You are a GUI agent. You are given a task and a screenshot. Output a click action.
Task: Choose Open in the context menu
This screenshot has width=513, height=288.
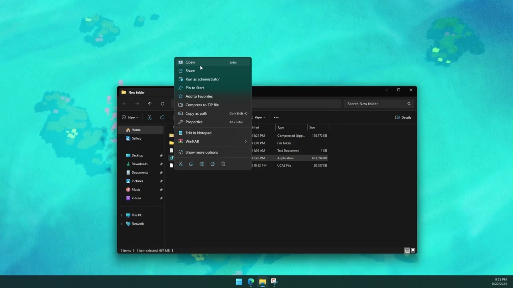[213, 62]
